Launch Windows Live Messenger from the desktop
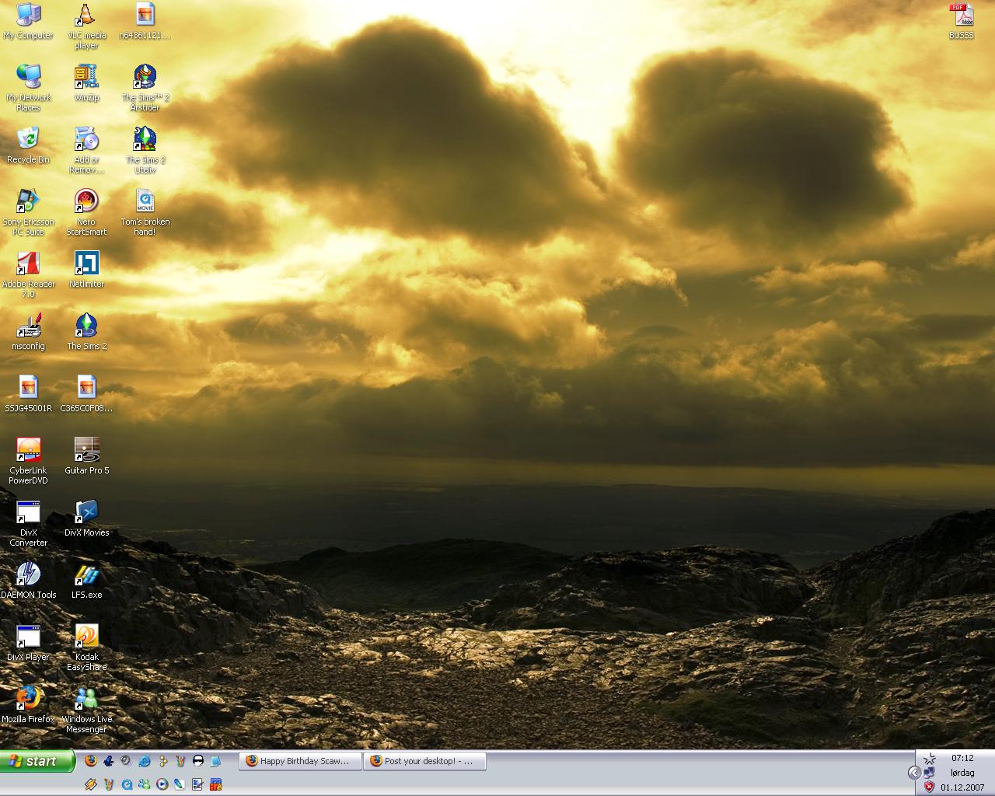Image resolution: width=995 pixels, height=796 pixels. pos(86,710)
